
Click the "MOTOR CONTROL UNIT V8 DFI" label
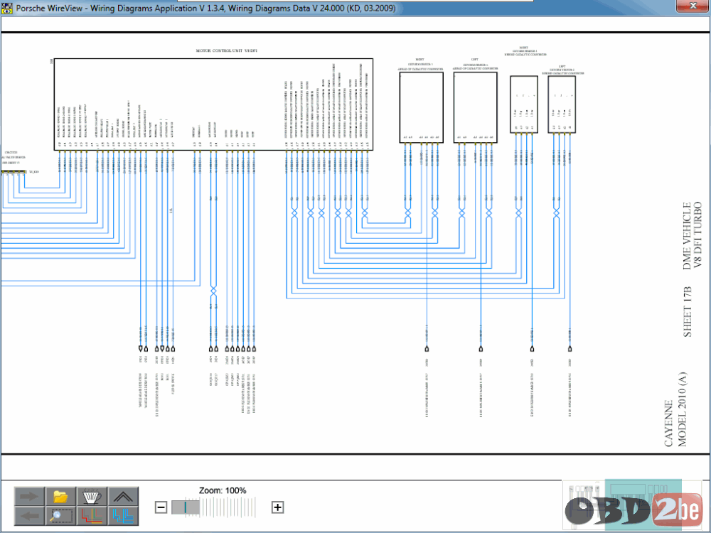pyautogui.click(x=226, y=50)
